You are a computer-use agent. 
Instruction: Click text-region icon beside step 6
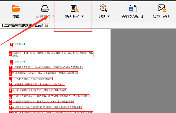click(10, 97)
